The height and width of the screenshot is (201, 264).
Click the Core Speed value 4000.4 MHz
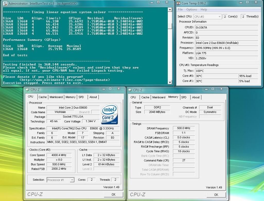point(59,155)
